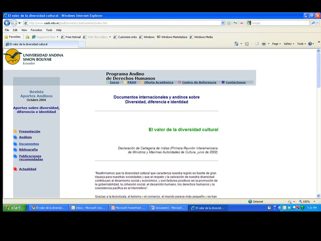Click Add to Favorites Bar star icon
321x241 pixels.
coord(27,37)
